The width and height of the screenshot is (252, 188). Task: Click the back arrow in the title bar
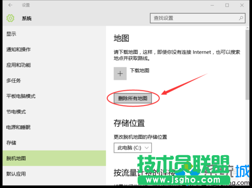[x=10, y=5]
